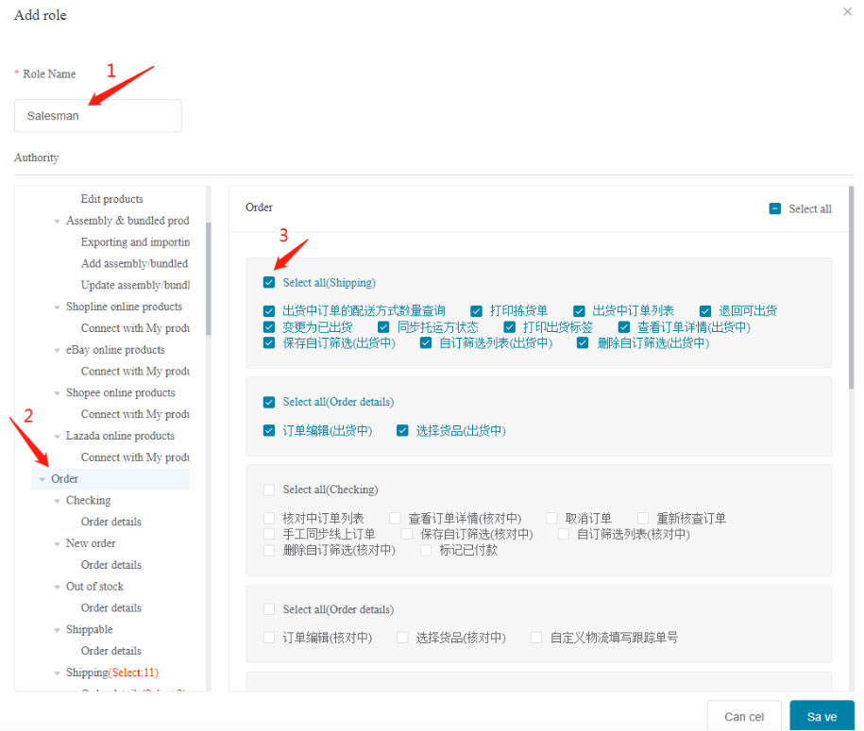Collapse the Shippable node arrow
The image size is (864, 731).
(x=57, y=630)
